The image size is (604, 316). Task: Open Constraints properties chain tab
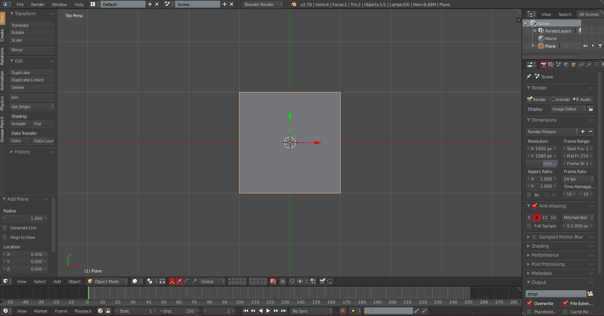(x=581, y=65)
